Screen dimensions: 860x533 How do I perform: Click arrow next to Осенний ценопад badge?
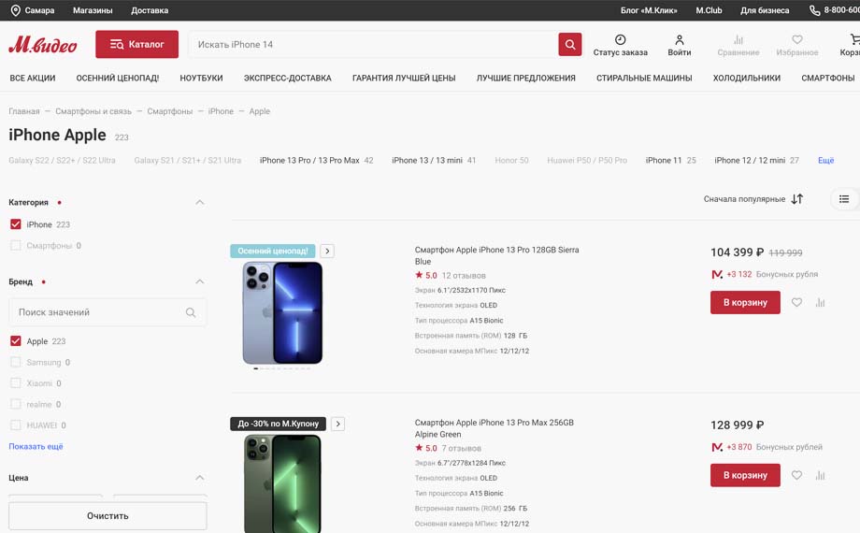click(327, 251)
